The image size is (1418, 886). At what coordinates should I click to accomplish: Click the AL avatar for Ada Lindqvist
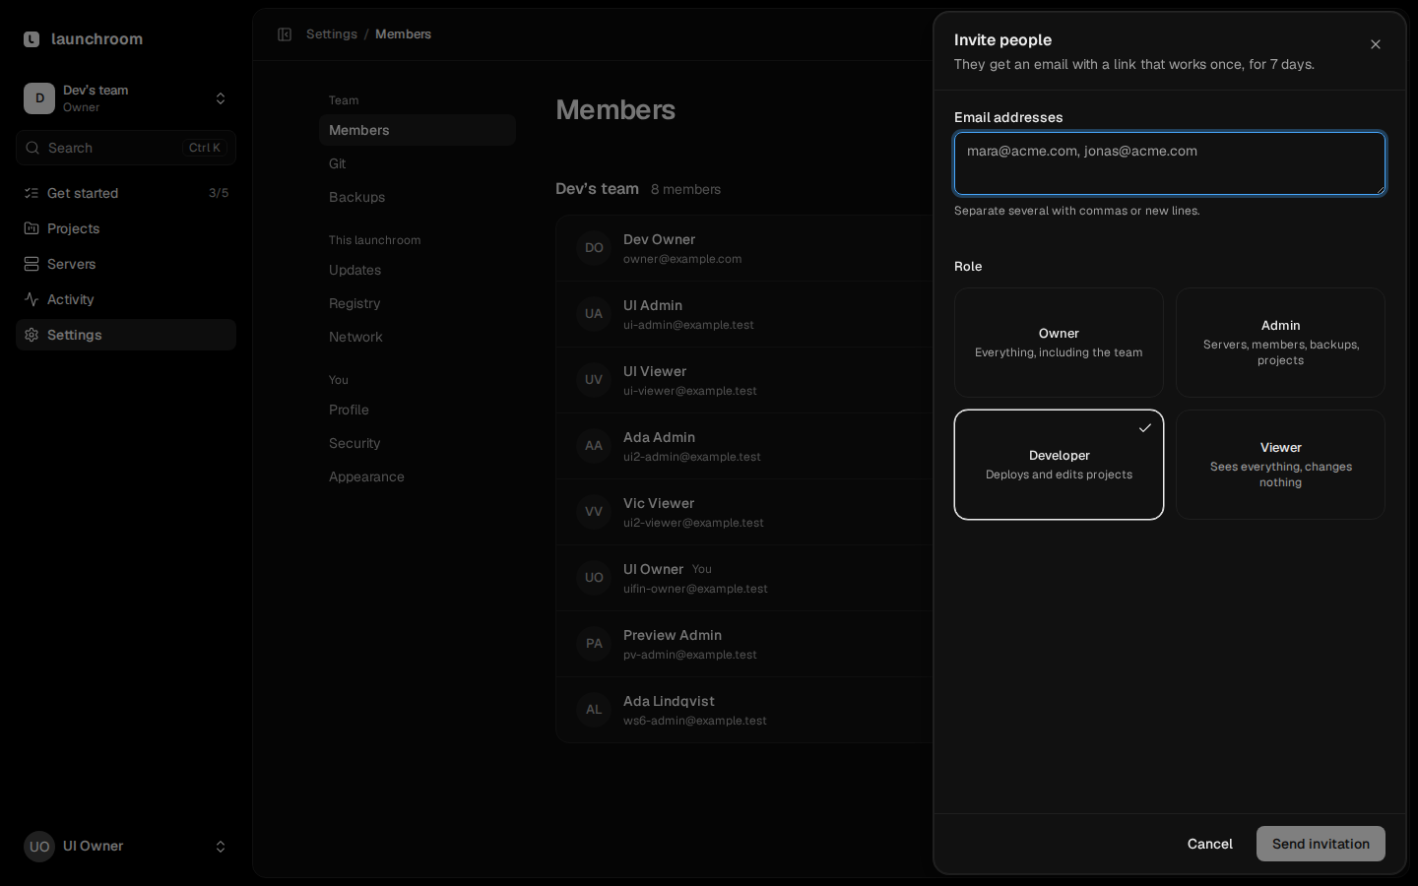point(594,710)
